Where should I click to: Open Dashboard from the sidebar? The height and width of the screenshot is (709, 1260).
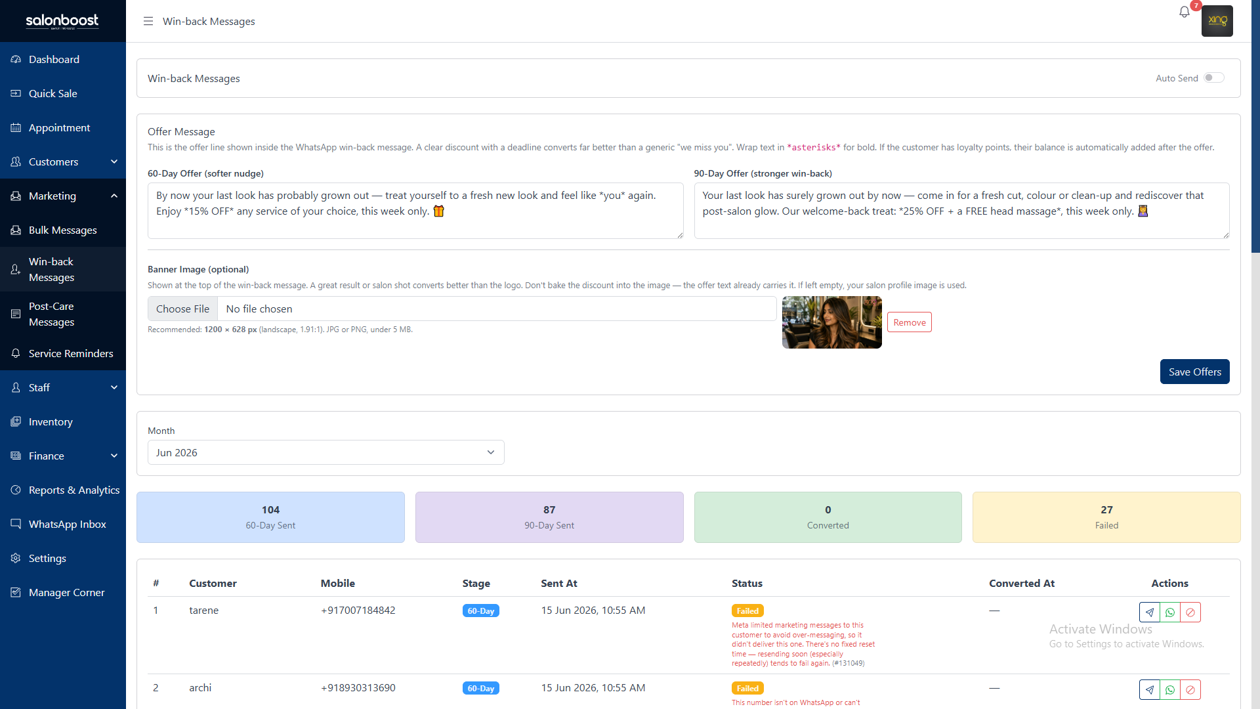click(63, 59)
